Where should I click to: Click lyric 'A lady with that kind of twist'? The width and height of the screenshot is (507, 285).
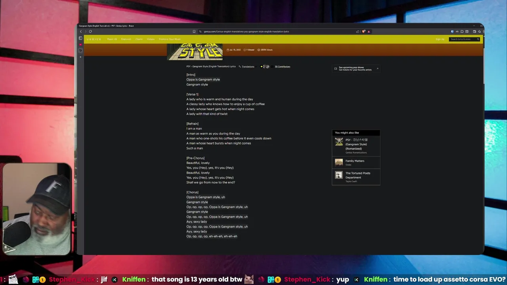pos(207,114)
